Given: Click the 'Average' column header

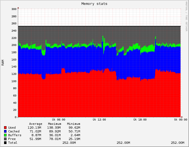Looking at the screenshot, I should tap(36, 124).
